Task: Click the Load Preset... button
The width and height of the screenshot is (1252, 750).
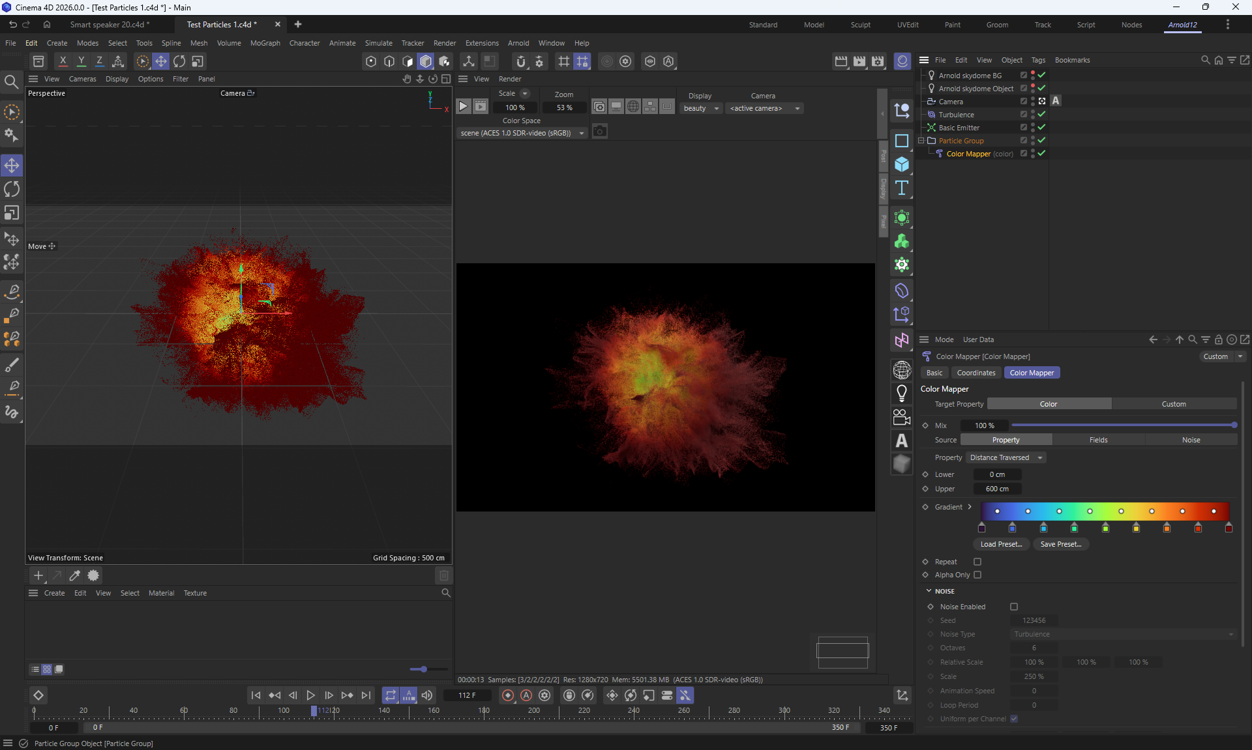Action: click(1001, 544)
